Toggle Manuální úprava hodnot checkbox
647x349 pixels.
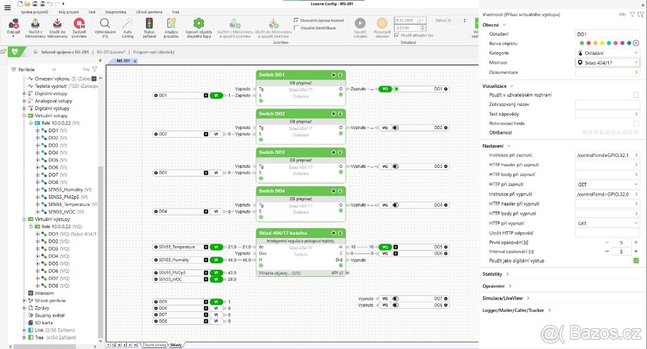click(x=297, y=20)
